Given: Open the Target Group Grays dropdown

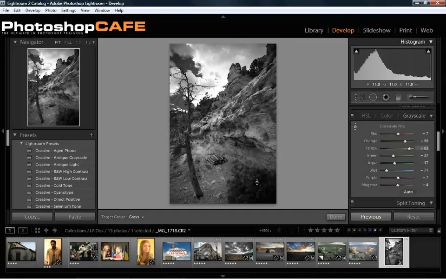Looking at the screenshot, I should (136, 217).
